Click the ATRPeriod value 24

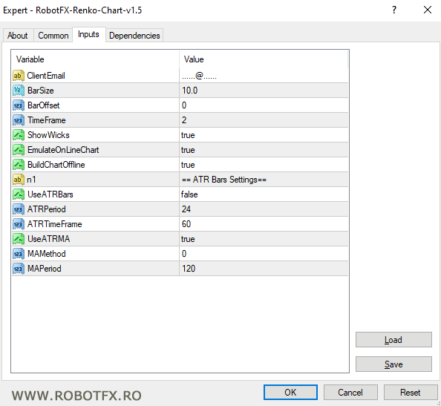pos(186,209)
